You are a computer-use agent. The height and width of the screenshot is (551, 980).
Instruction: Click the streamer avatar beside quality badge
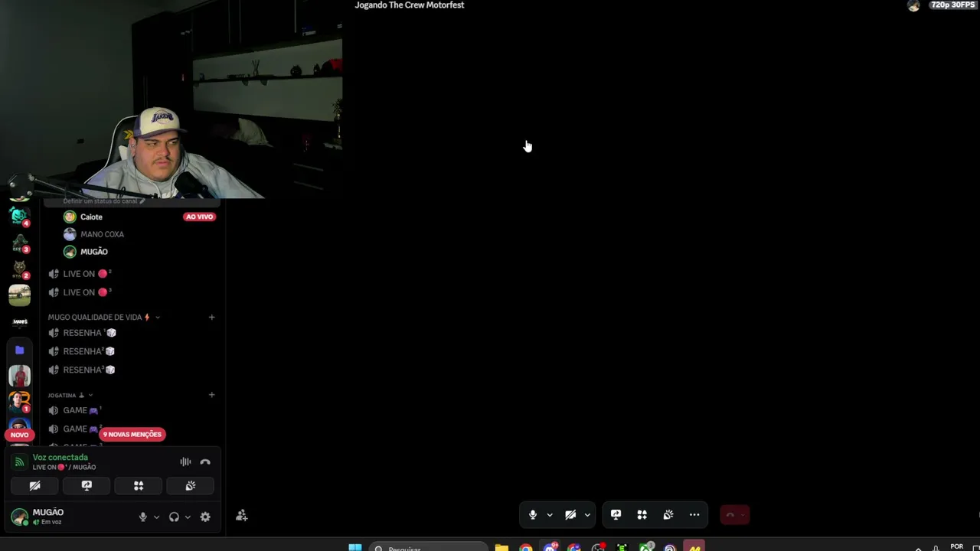pyautogui.click(x=913, y=5)
